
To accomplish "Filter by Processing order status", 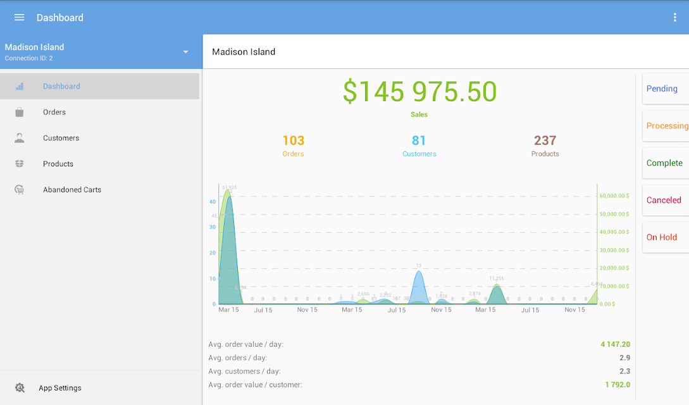I will [x=666, y=126].
